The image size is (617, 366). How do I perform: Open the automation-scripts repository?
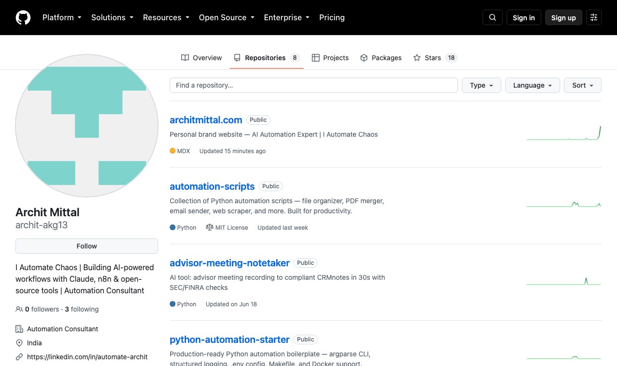point(212,186)
